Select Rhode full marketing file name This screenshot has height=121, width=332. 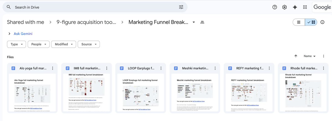pyautogui.click(x=304, y=68)
